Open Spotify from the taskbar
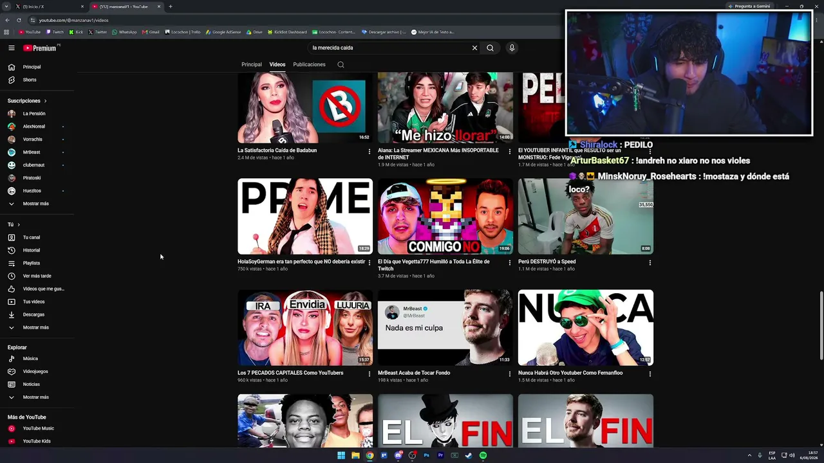 (483, 455)
